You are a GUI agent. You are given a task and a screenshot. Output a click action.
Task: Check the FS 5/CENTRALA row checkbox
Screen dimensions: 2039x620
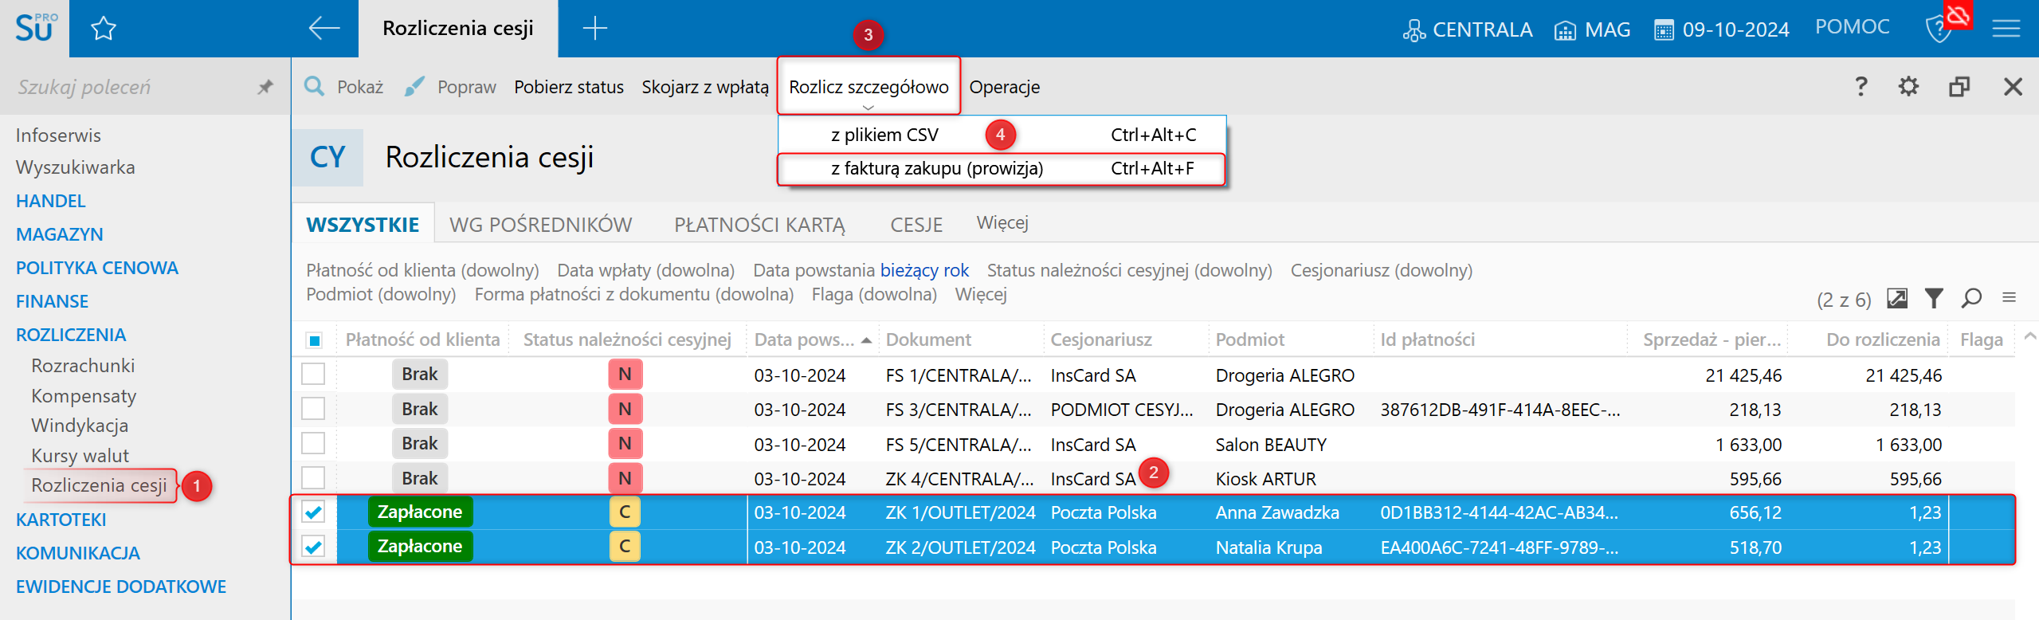tap(313, 443)
